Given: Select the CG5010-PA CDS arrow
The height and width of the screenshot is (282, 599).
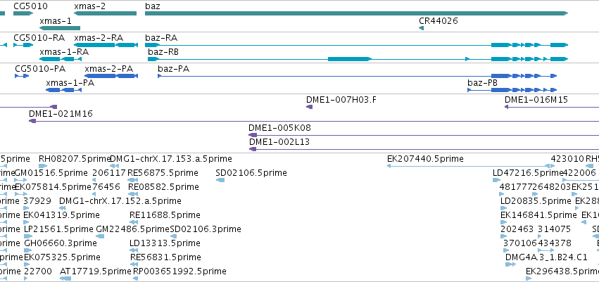Looking at the screenshot, I should (22, 76).
